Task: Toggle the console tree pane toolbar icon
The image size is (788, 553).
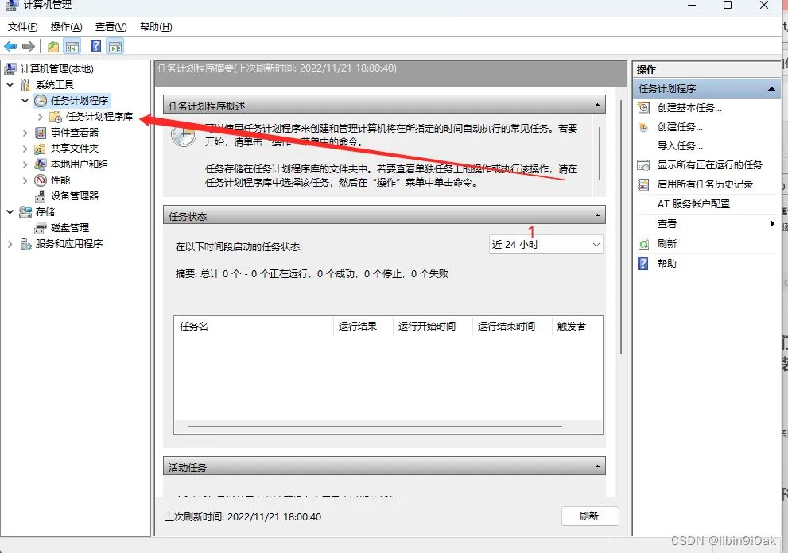Action: pyautogui.click(x=72, y=47)
